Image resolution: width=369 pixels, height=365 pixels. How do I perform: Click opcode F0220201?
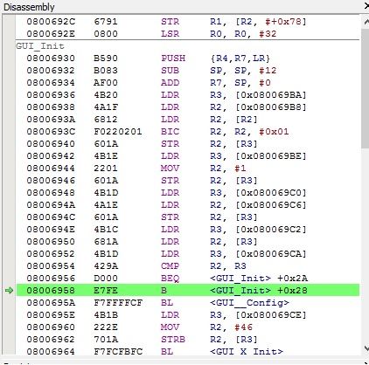point(118,132)
